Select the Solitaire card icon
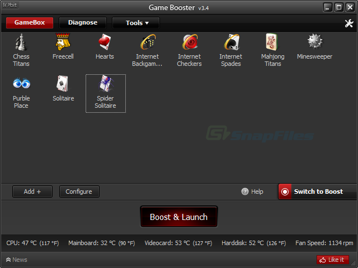The image size is (358, 268). coord(63,84)
